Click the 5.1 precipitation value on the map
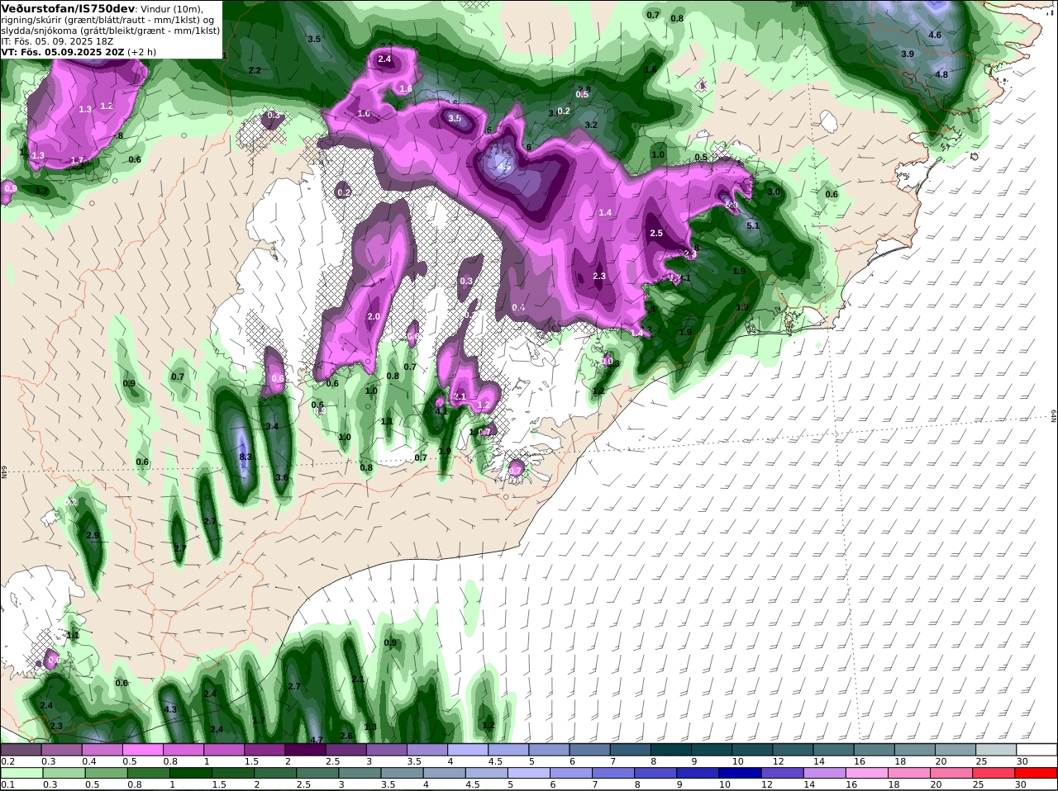1058x791 pixels. pyautogui.click(x=753, y=225)
